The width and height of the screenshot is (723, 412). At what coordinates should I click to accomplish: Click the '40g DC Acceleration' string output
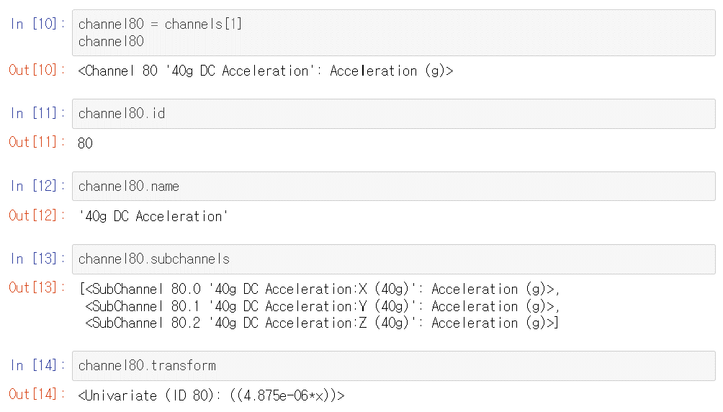153,216
